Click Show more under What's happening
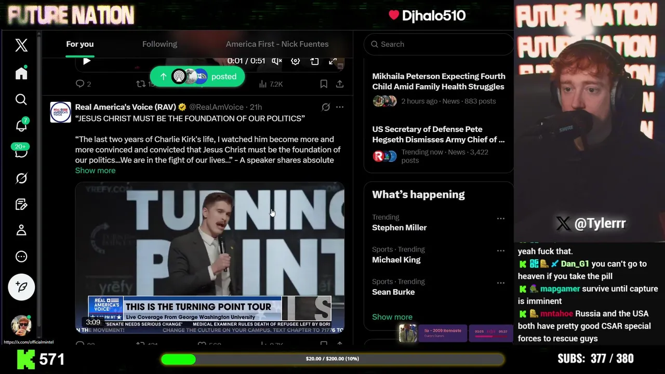 [x=392, y=317]
